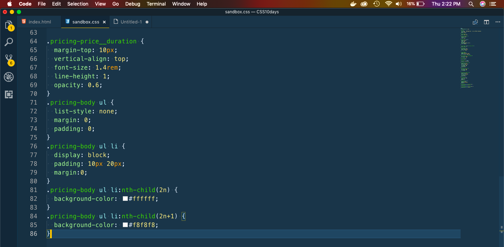Click the minimap code overview
Image resolution: width=504 pixels, height=247 pixels.
tap(471, 58)
